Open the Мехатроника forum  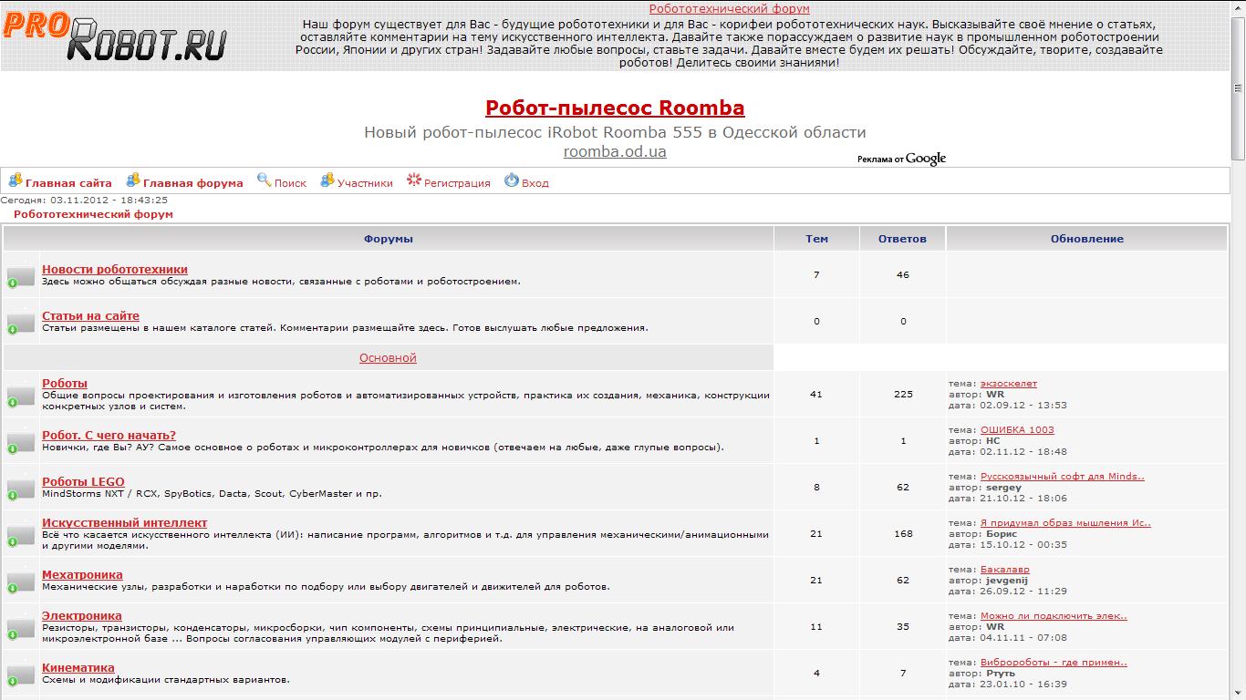(82, 574)
